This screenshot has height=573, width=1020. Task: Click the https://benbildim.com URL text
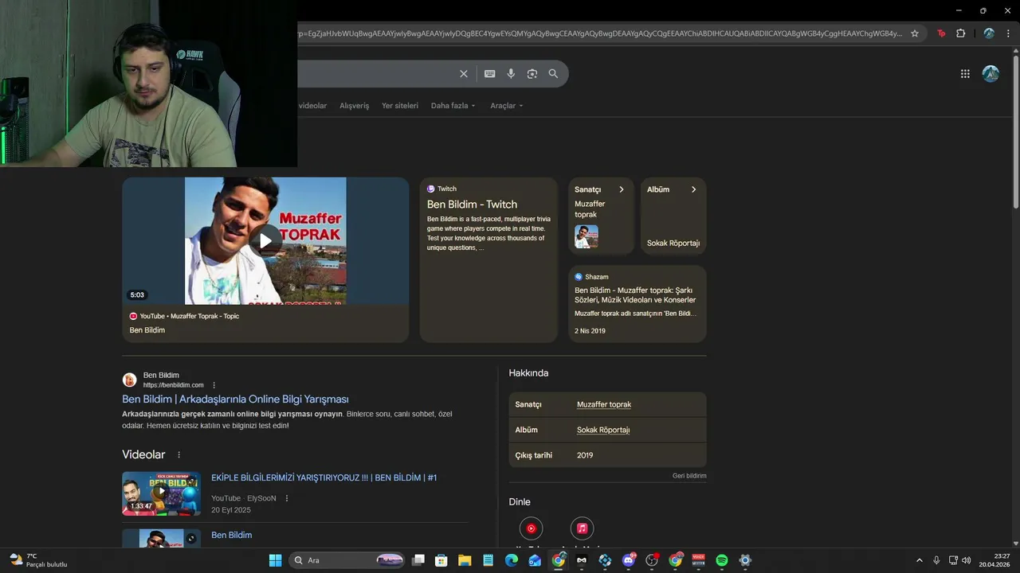point(173,385)
